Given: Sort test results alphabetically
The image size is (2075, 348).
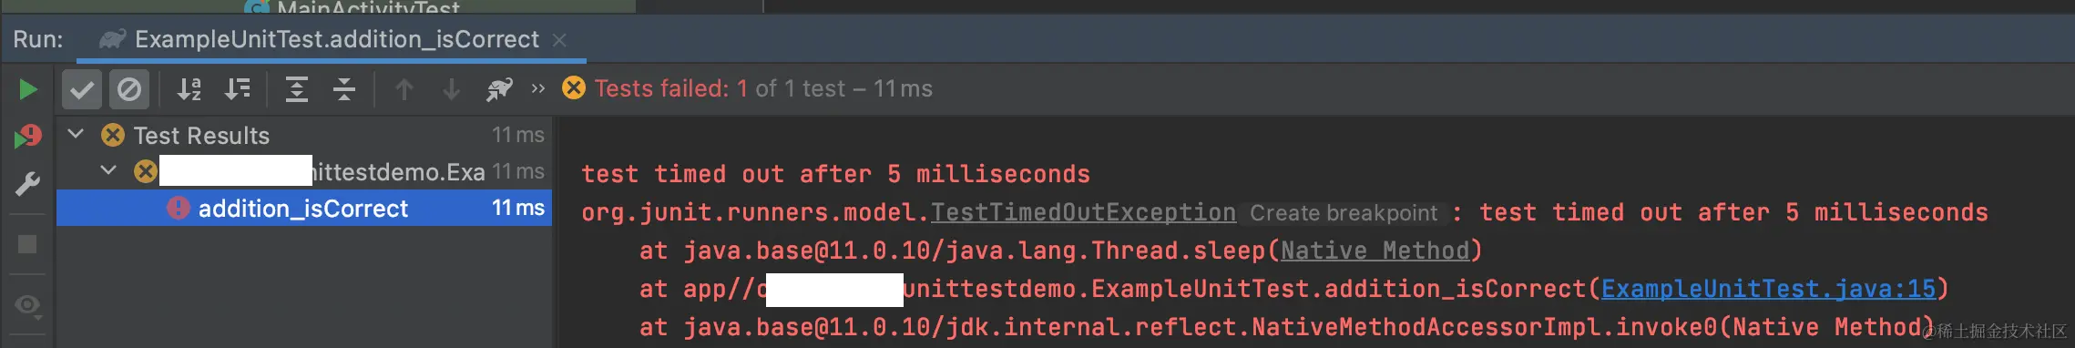Looking at the screenshot, I should (x=189, y=89).
